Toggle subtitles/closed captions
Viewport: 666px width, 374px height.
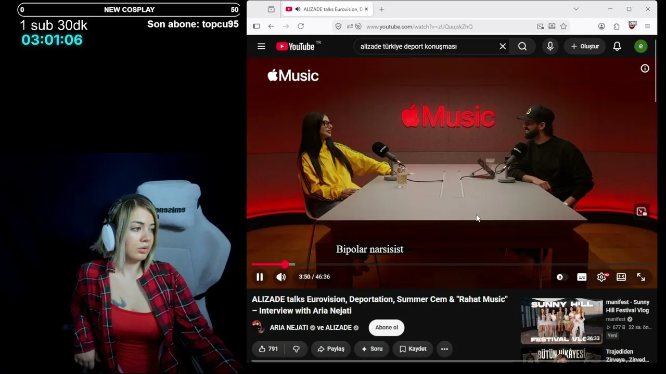tap(582, 277)
